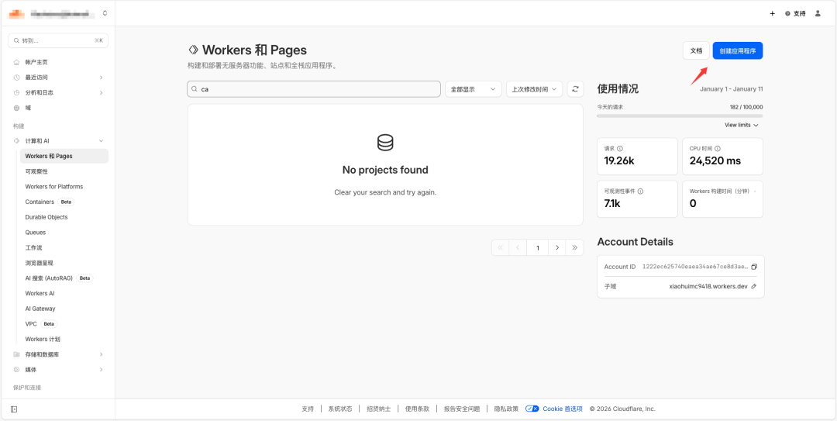Focus the 转到 quick search field
The width and height of the screenshot is (837, 421).
[x=58, y=40]
